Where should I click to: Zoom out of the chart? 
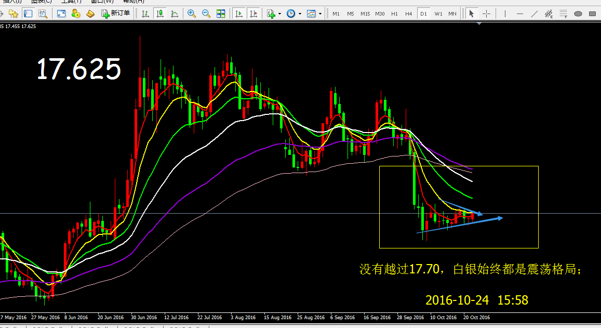(206, 14)
